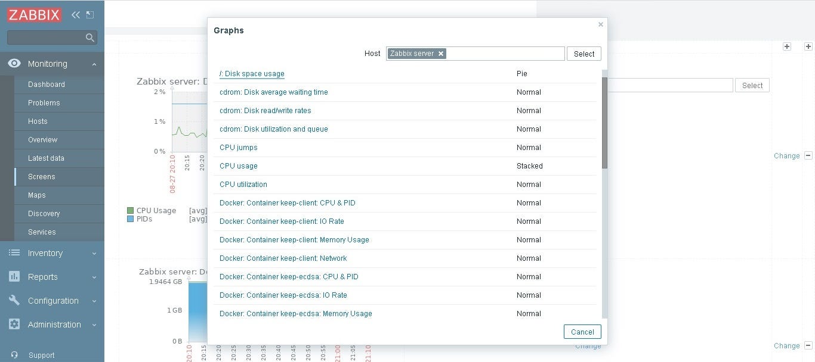Open Latest data in the Monitoring menu

tap(46, 158)
